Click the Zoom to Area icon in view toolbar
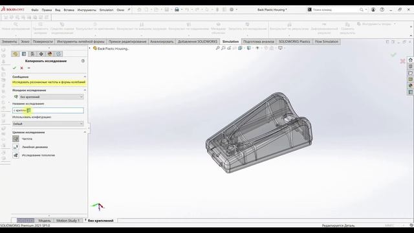 point(223,48)
